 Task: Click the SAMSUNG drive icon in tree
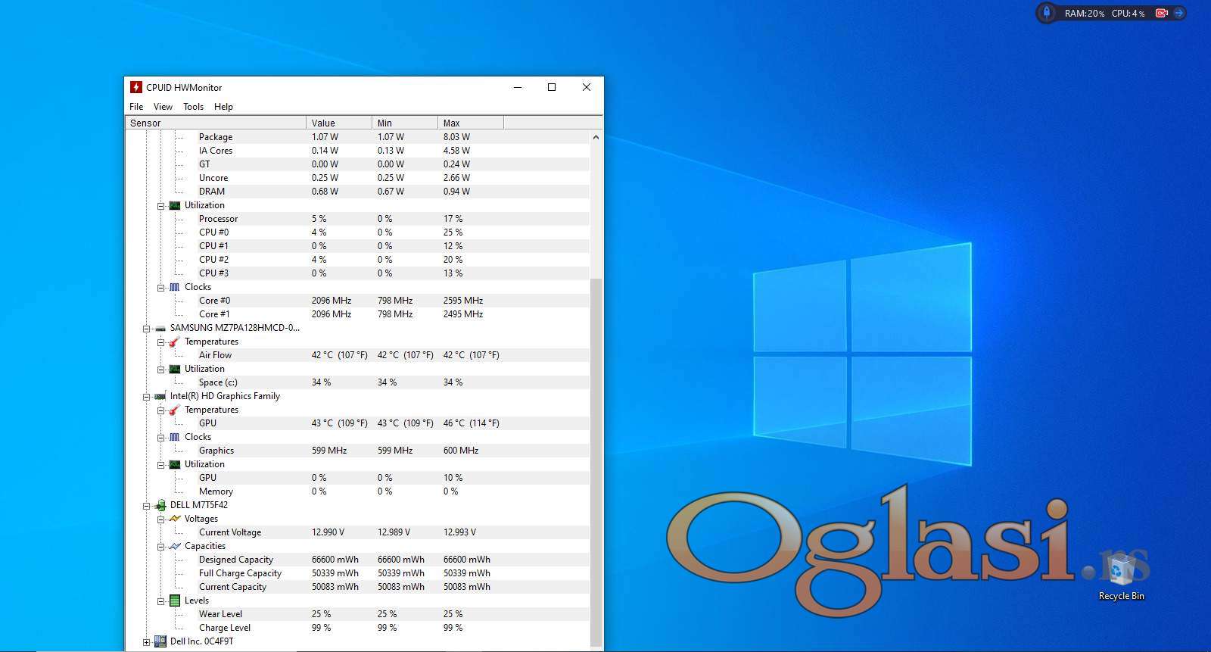[160, 328]
